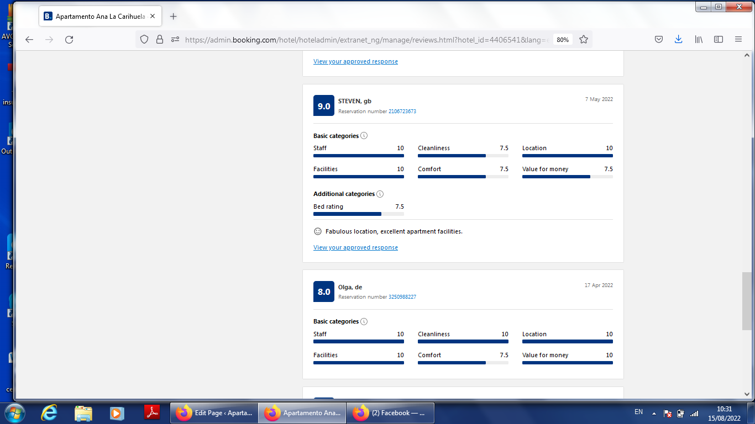This screenshot has height=424, width=755.
Task: Bookmark this page with star icon
Action: click(x=584, y=40)
